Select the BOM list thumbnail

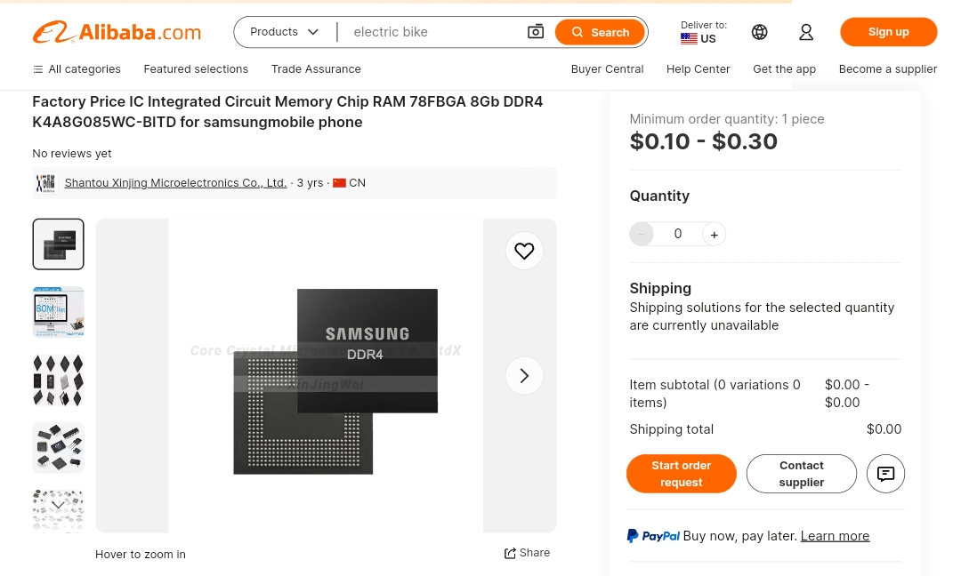[58, 312]
